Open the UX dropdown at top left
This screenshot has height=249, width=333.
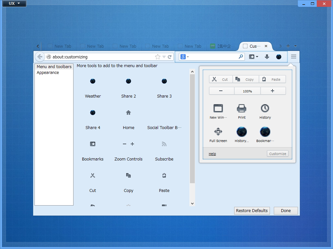[x=14, y=3]
